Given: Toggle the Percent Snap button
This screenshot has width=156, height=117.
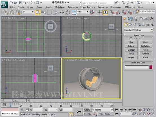Looking at the screenshot, I should tap(124, 12).
